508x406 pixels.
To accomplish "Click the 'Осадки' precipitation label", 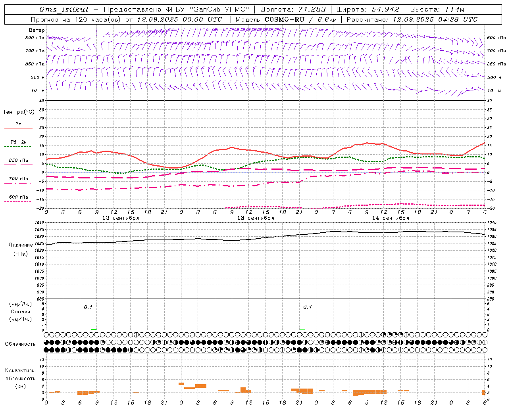I will click(x=21, y=312).
